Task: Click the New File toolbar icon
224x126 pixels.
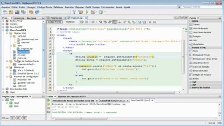Action: tap(5, 12)
